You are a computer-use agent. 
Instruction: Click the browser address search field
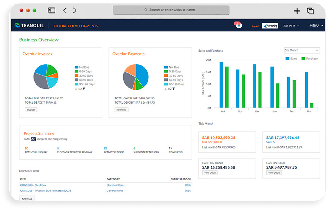pyautogui.click(x=171, y=10)
